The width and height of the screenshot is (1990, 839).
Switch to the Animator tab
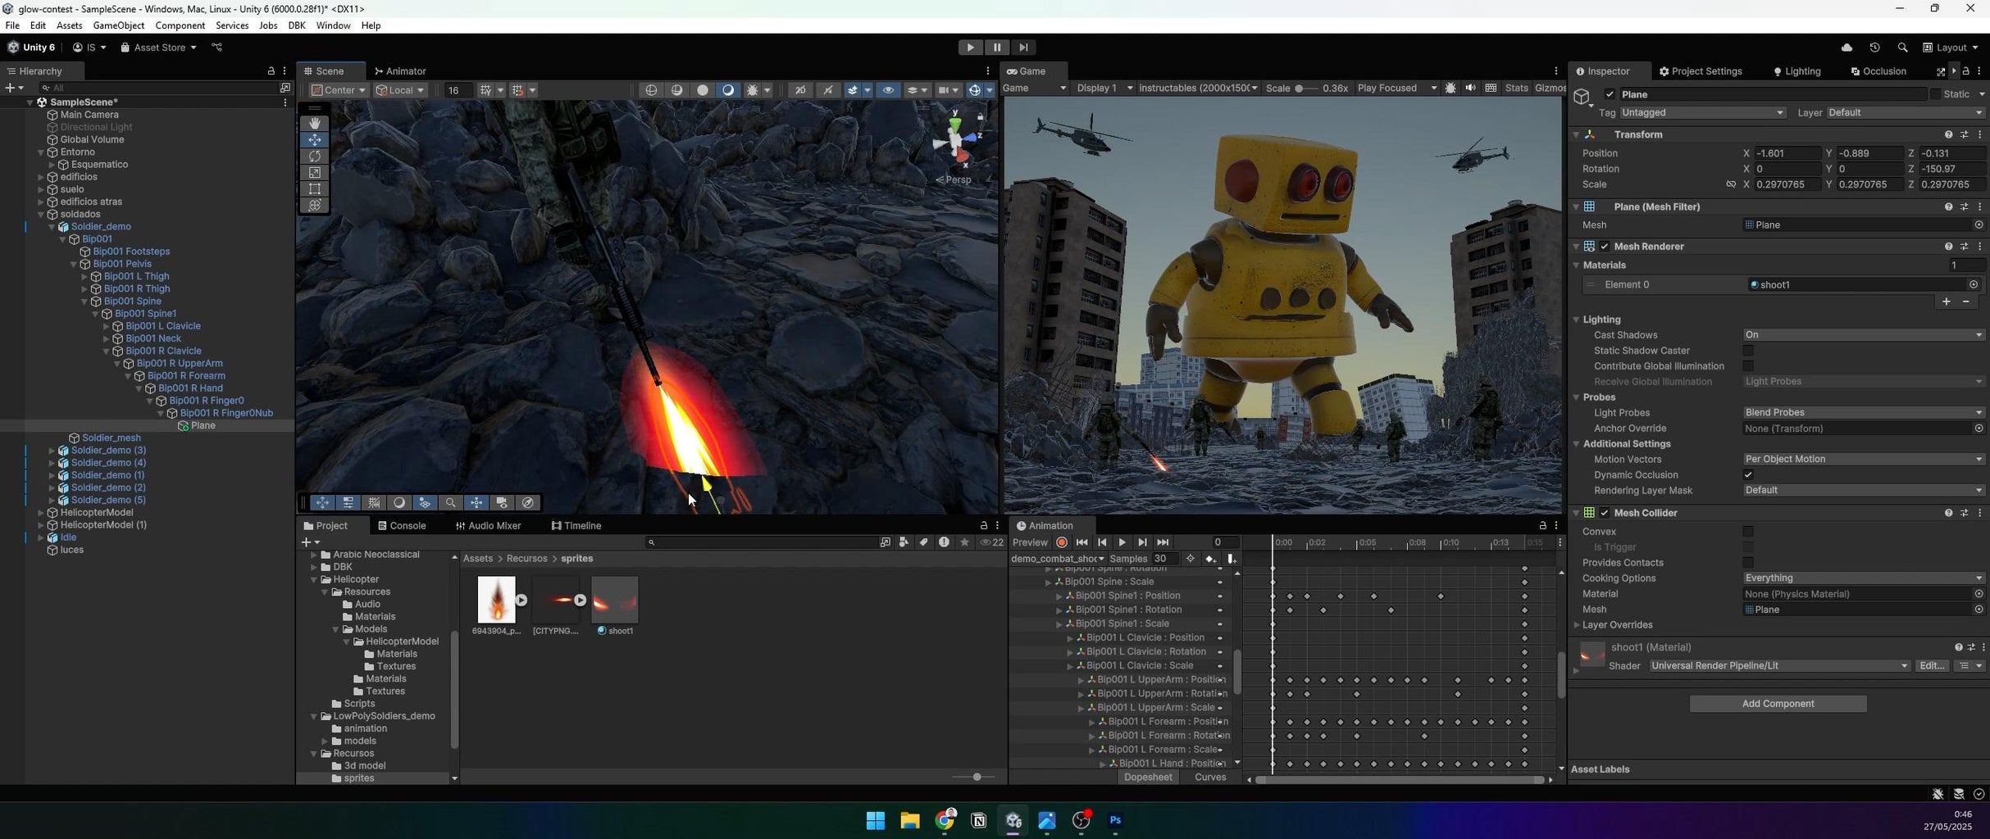400,71
